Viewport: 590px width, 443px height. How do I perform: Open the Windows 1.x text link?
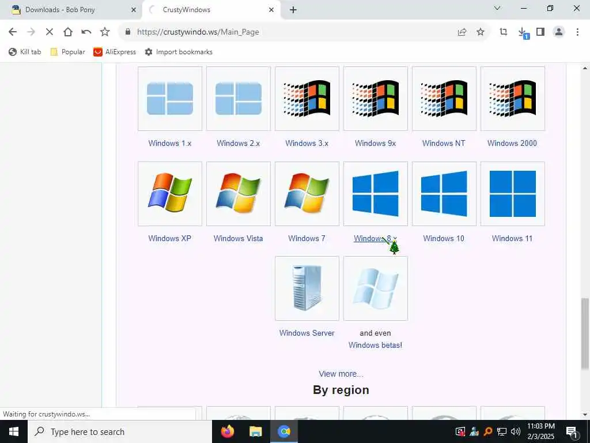(x=170, y=143)
